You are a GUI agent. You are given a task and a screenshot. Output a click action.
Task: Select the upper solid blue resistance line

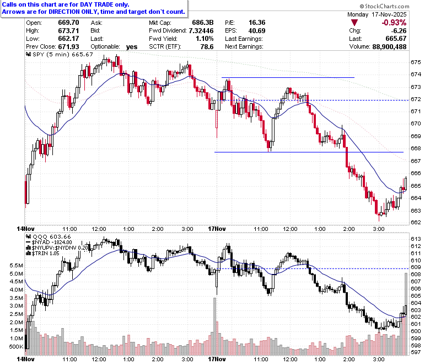288,78
